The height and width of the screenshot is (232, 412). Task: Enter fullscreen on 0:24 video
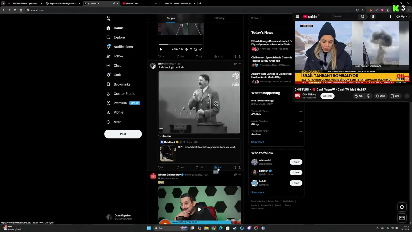200,49
